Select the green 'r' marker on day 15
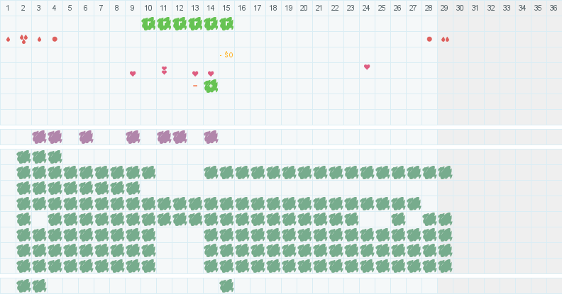This screenshot has height=294, width=562. [x=226, y=23]
